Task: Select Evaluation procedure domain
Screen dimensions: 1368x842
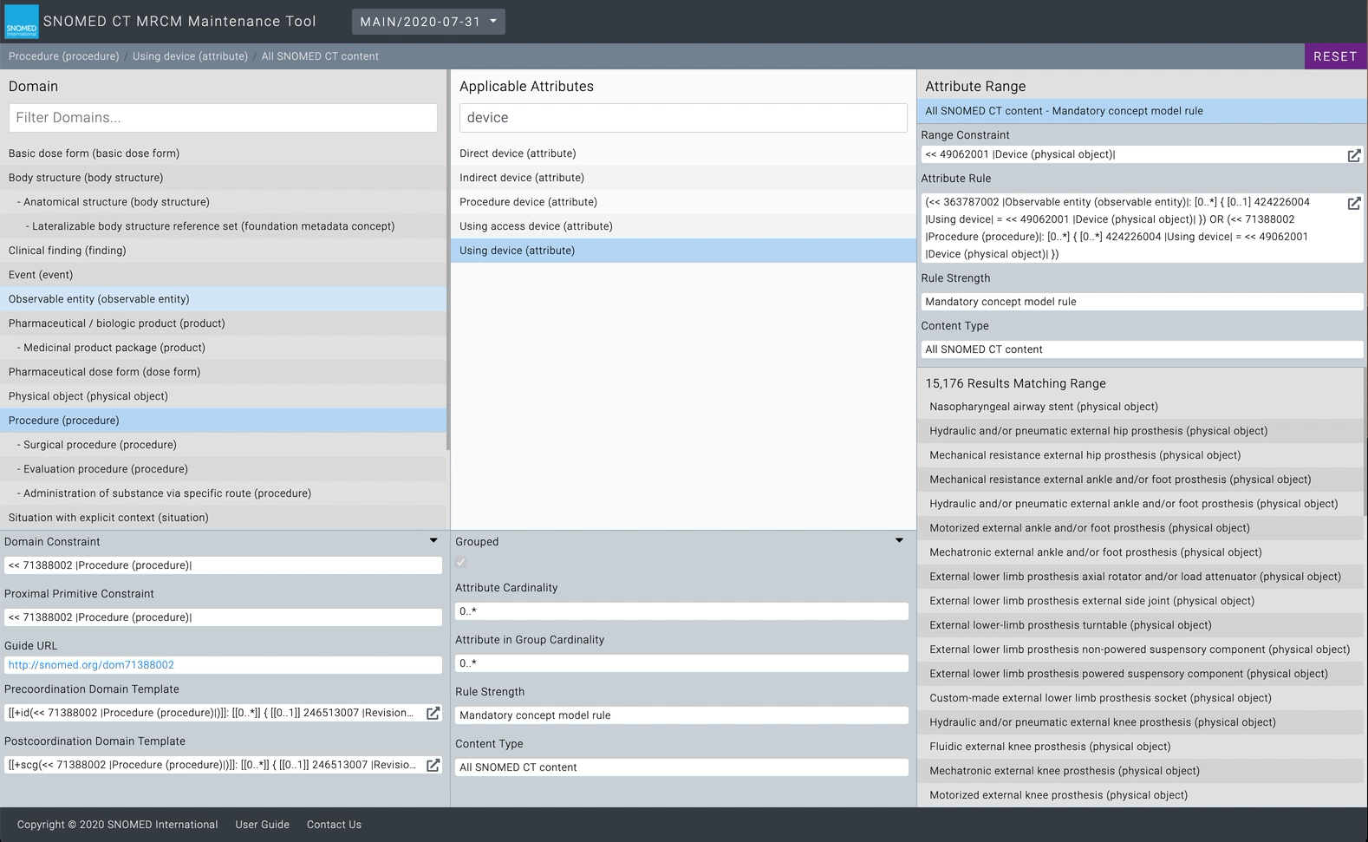Action: (223, 469)
